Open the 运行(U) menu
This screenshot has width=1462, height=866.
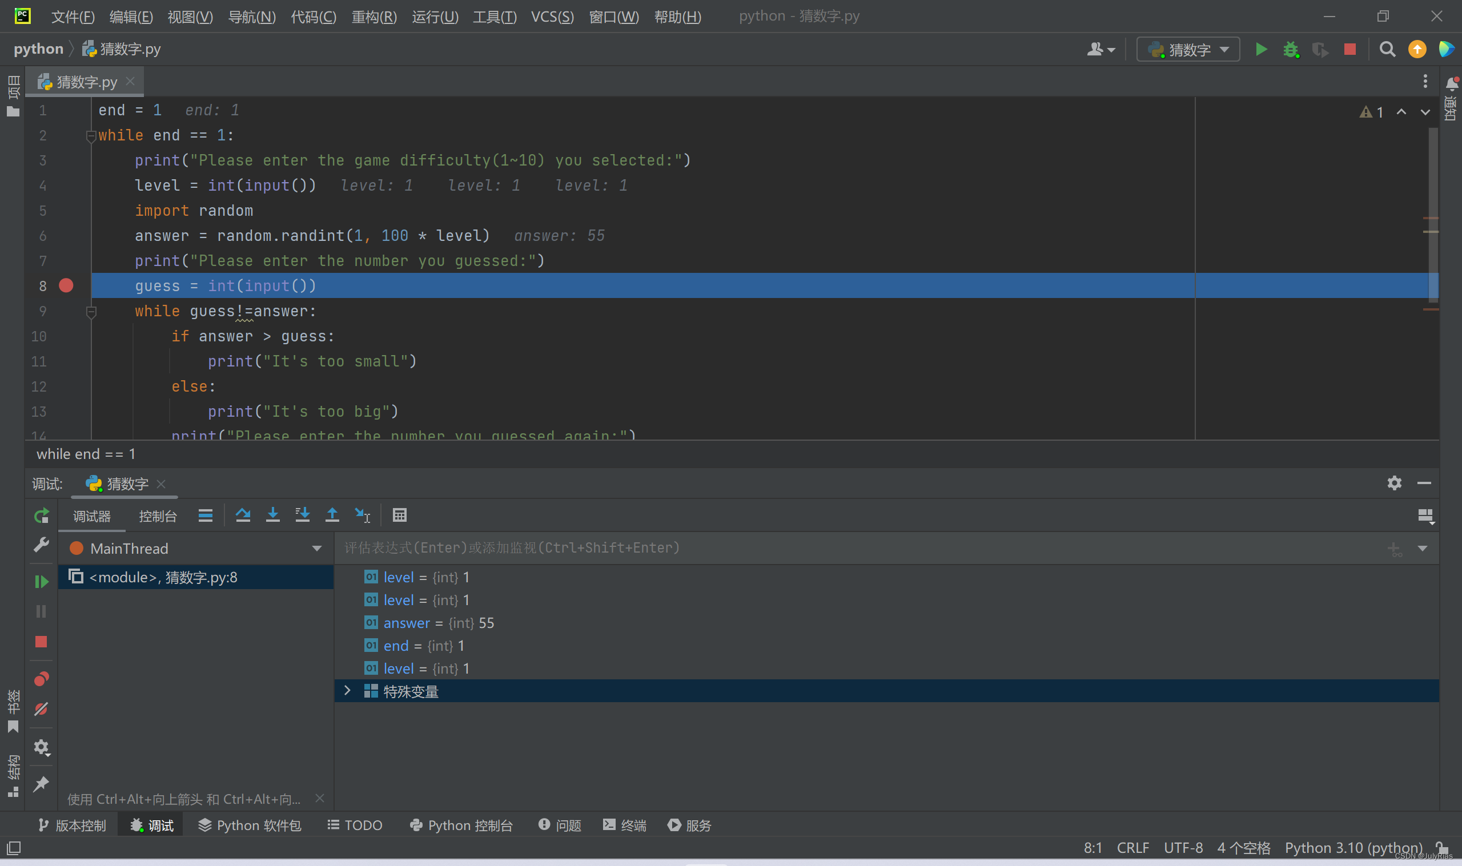pyautogui.click(x=435, y=17)
